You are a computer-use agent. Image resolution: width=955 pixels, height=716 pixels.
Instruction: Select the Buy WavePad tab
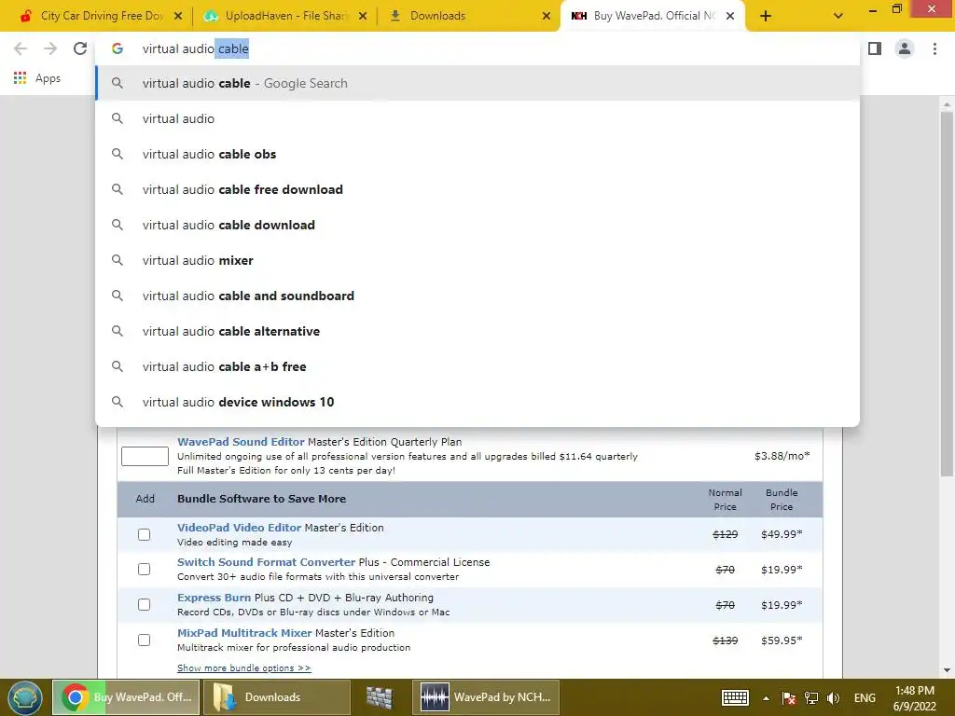(x=644, y=16)
